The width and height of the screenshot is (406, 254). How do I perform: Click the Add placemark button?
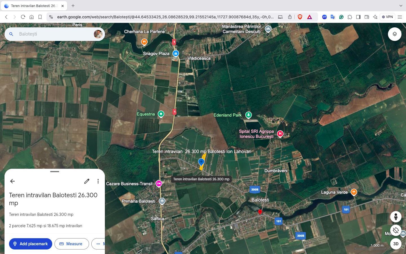(30, 244)
